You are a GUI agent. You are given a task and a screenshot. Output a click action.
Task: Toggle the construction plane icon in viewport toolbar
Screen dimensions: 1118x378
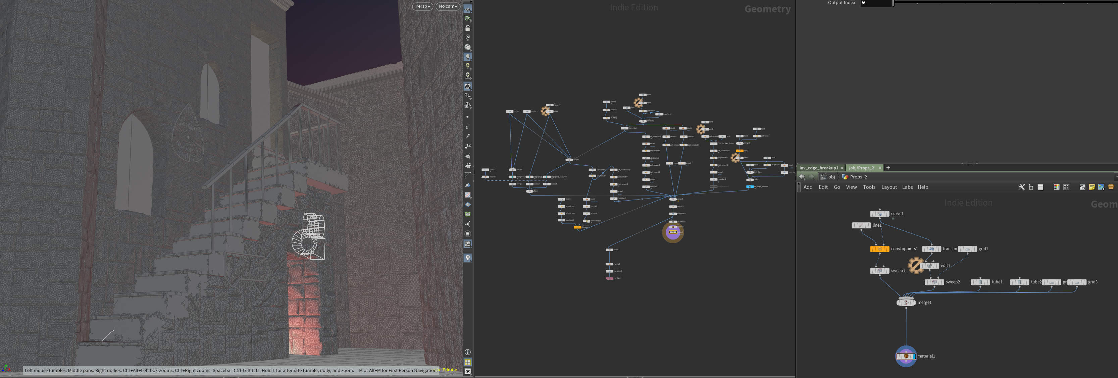467,18
